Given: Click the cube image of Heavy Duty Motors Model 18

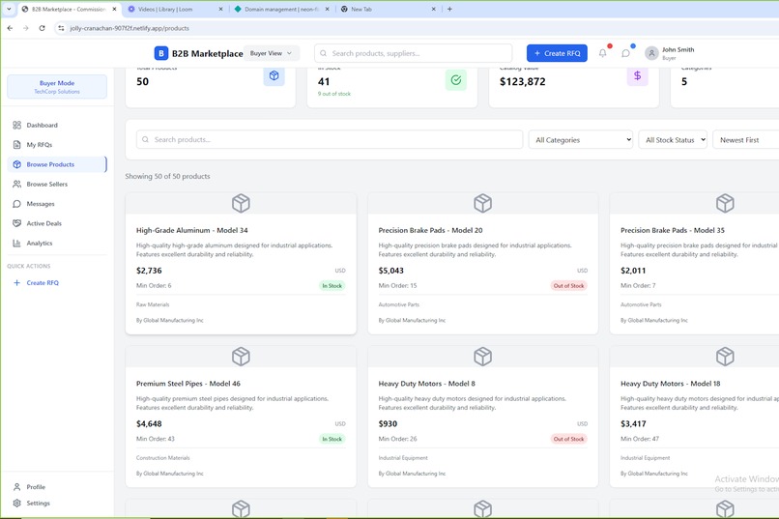Looking at the screenshot, I should pyautogui.click(x=725, y=357).
